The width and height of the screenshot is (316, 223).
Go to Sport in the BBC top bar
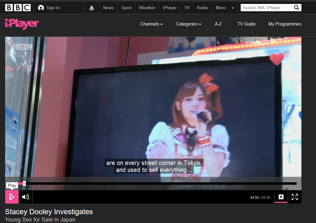point(126,8)
